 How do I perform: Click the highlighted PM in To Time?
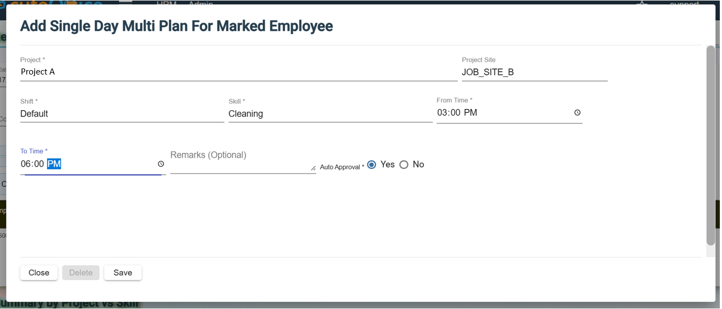54,164
